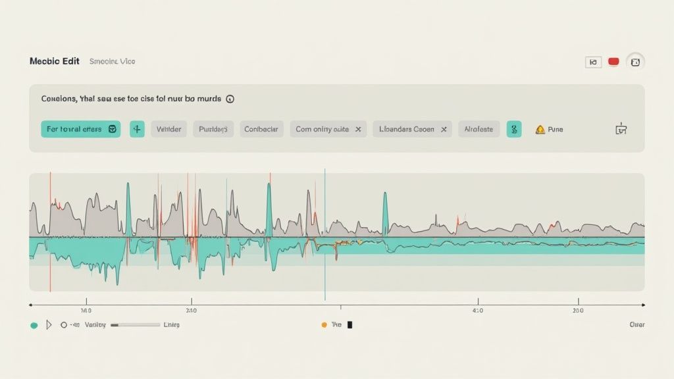Select the Veilder filter chip

168,129
